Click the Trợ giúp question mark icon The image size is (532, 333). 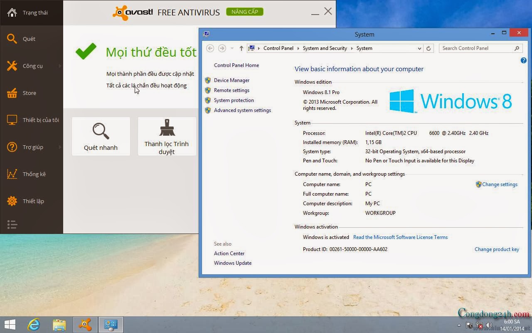tap(12, 147)
